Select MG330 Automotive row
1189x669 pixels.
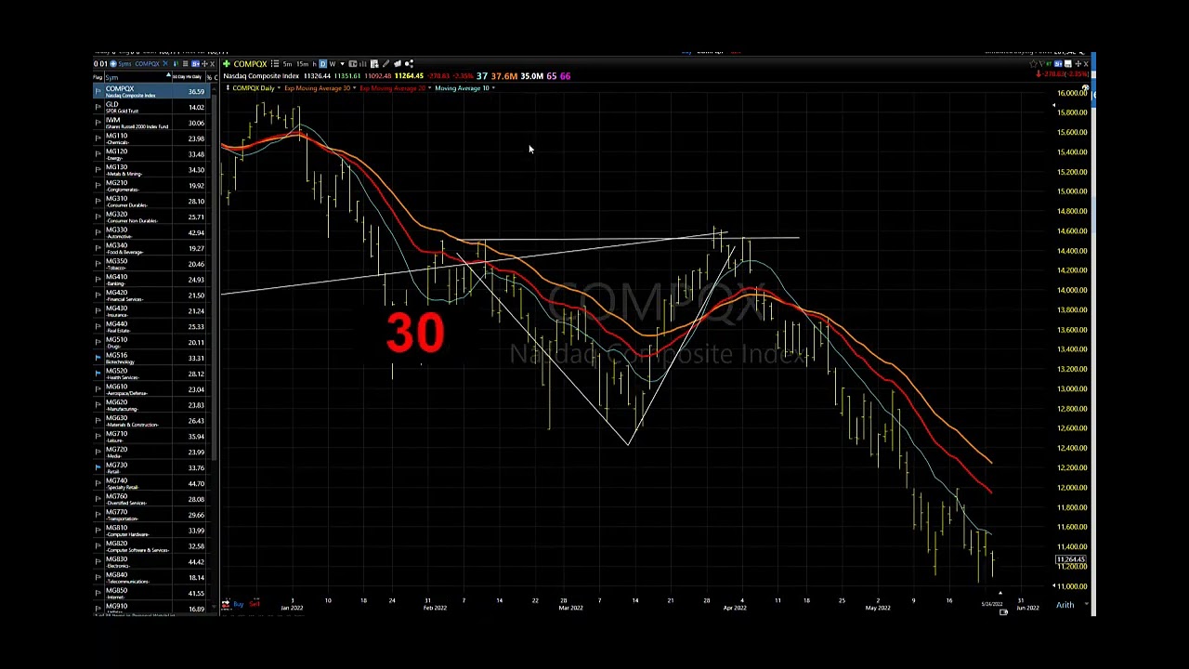tap(150, 232)
